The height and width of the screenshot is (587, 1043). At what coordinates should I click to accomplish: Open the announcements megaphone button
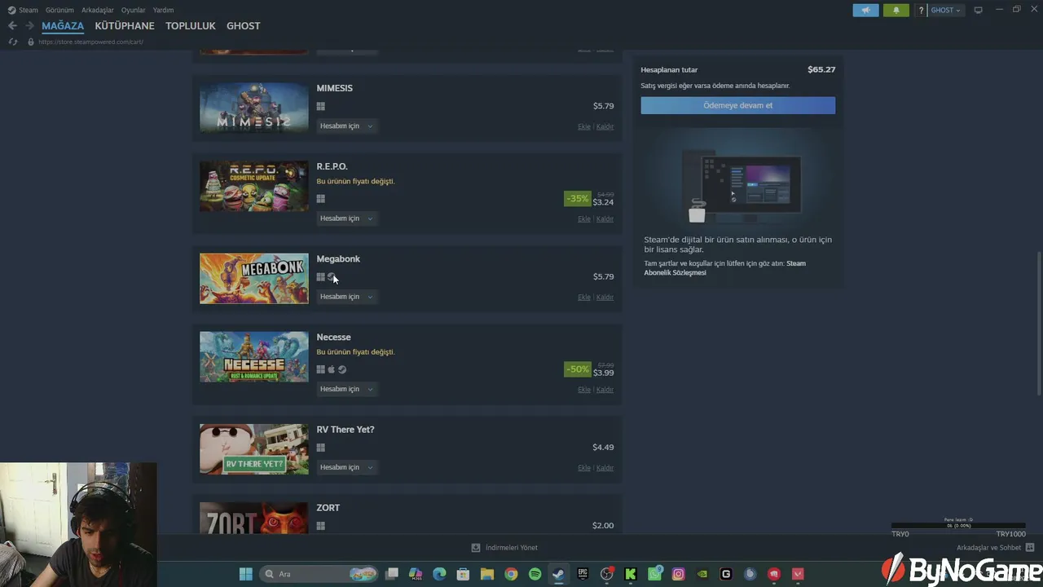pyautogui.click(x=866, y=11)
